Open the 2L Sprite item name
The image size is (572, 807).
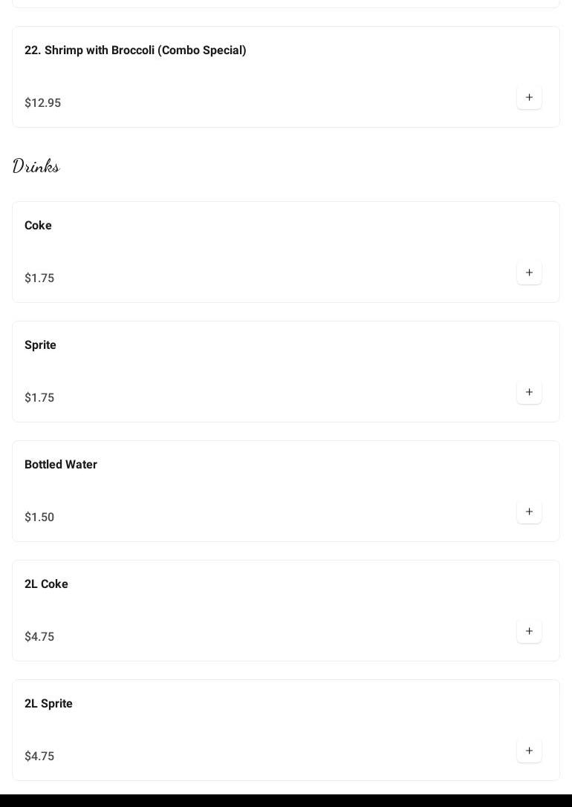point(48,704)
